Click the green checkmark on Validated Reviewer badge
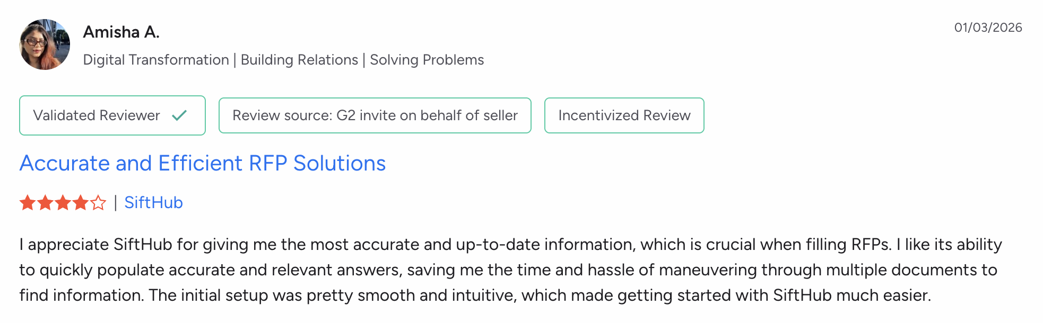 tap(179, 115)
